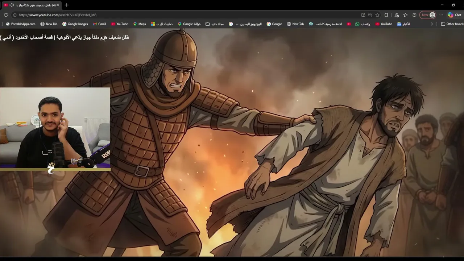Screen dimensions: 464x261
Task: Open the WhatsApp 'واتساب' bookmark
Action: coord(363,24)
